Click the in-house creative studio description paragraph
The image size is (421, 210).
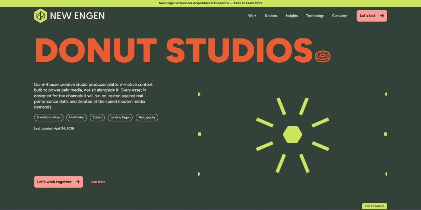coord(93,96)
